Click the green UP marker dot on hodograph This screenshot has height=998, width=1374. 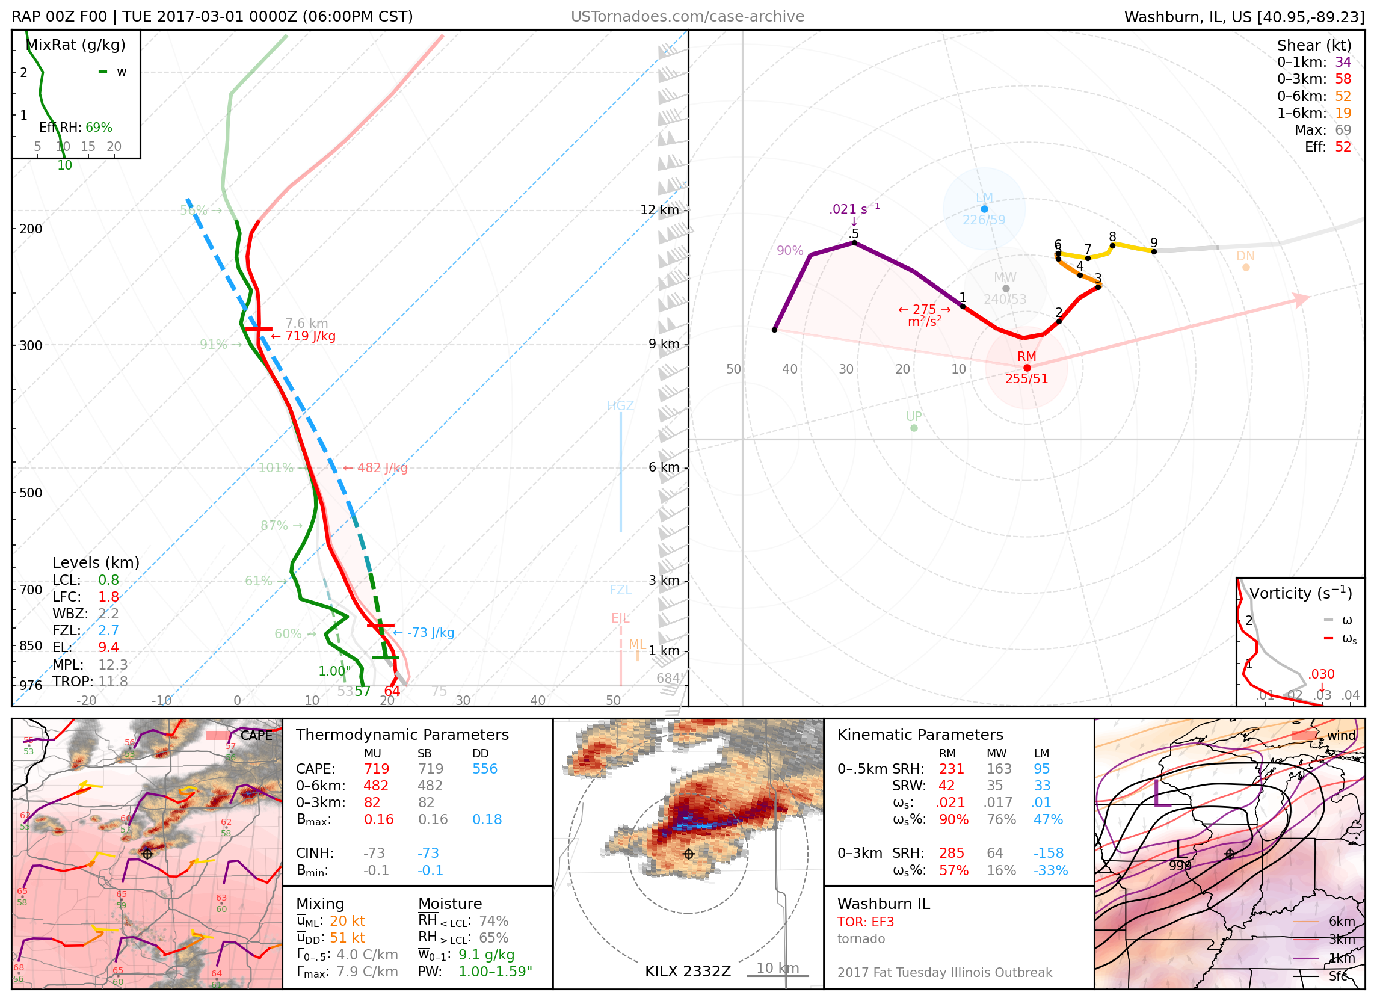point(914,428)
